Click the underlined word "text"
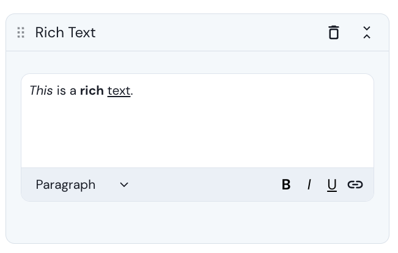The height and width of the screenshot is (253, 398). 119,91
